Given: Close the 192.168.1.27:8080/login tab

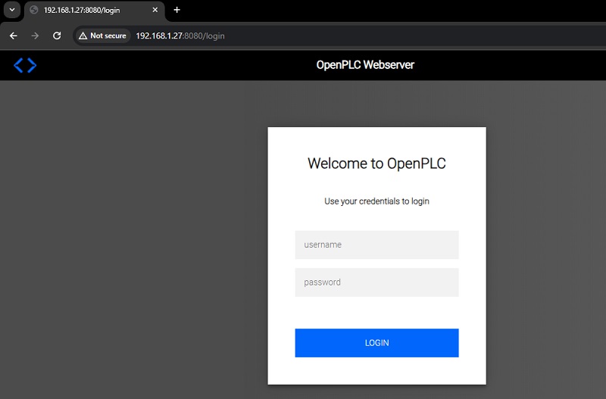Looking at the screenshot, I should pyautogui.click(x=155, y=10).
